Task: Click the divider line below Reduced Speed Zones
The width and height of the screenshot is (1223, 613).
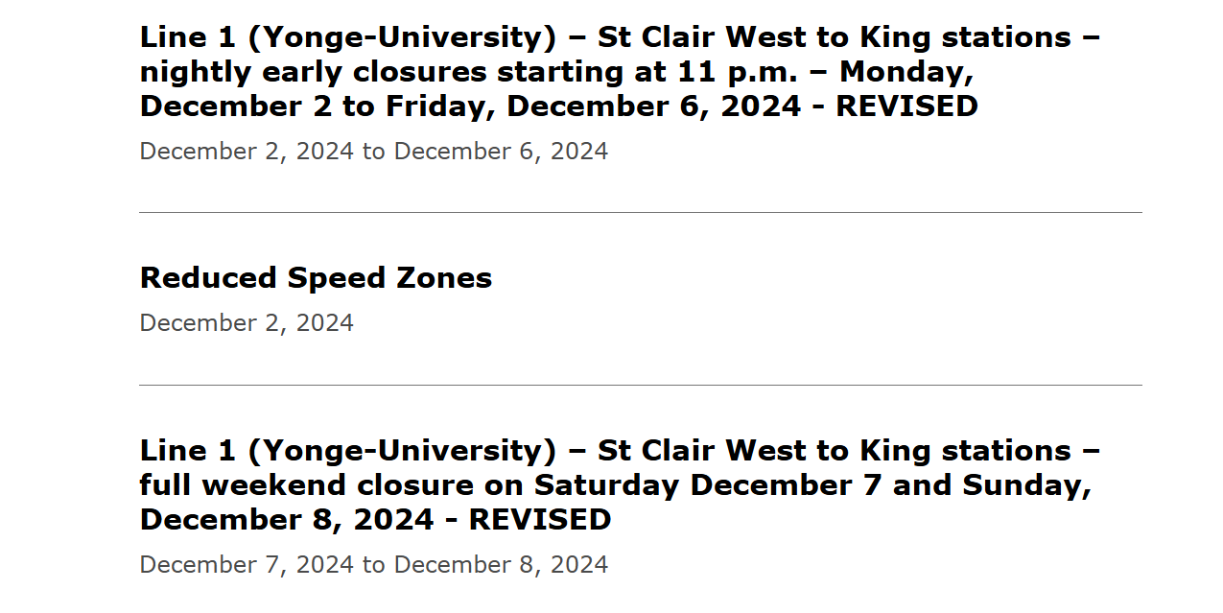Action: 640,385
